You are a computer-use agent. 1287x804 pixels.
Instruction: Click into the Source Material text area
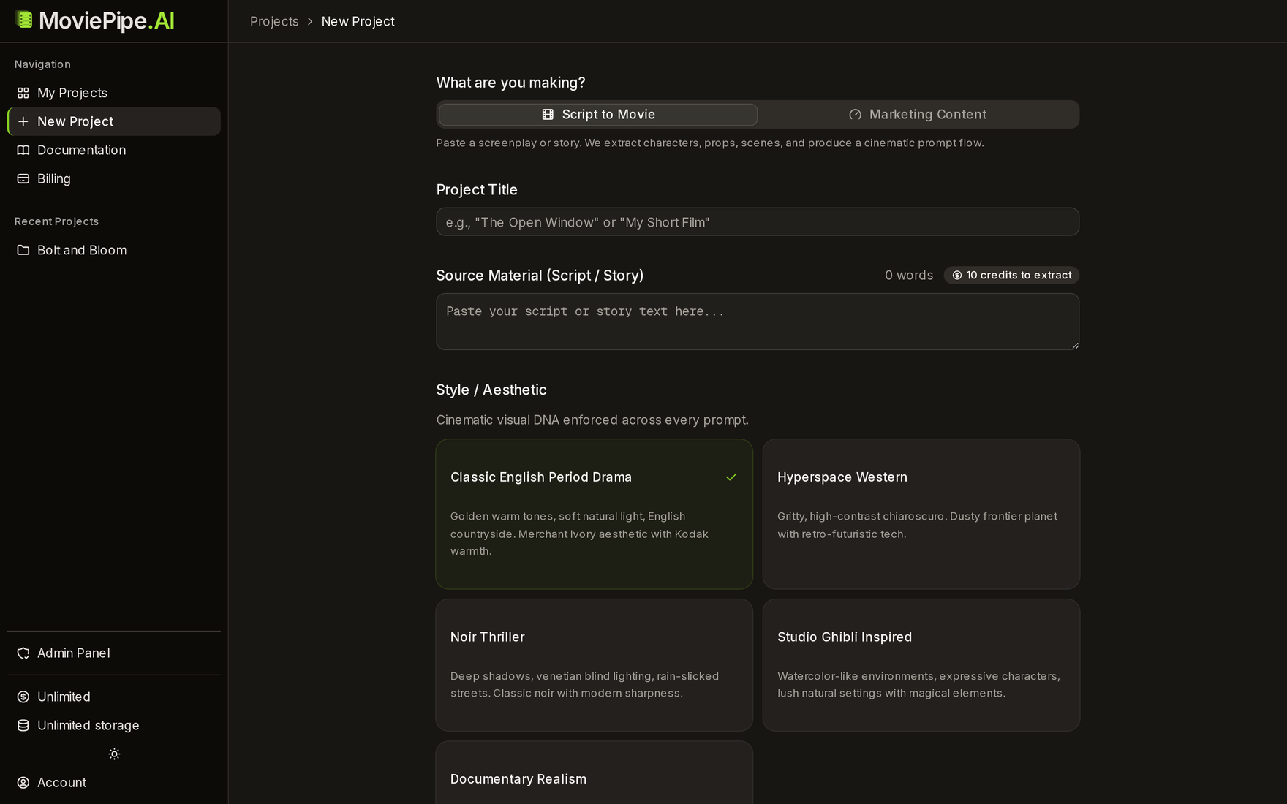(758, 322)
